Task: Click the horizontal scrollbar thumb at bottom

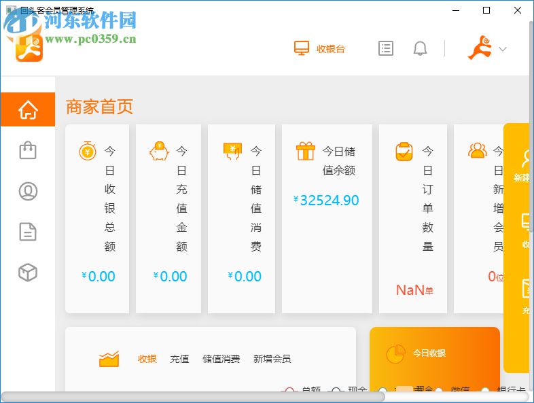Action: click(193, 396)
